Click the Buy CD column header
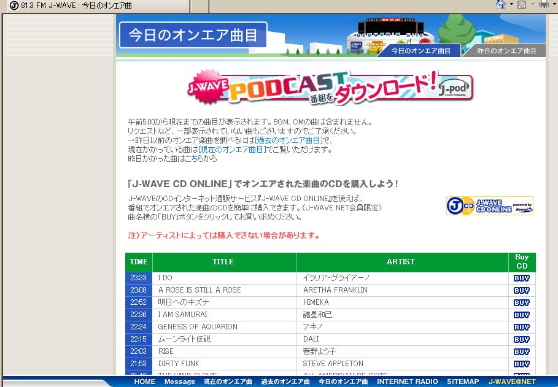Image resolution: width=558 pixels, height=387 pixels. click(522, 262)
